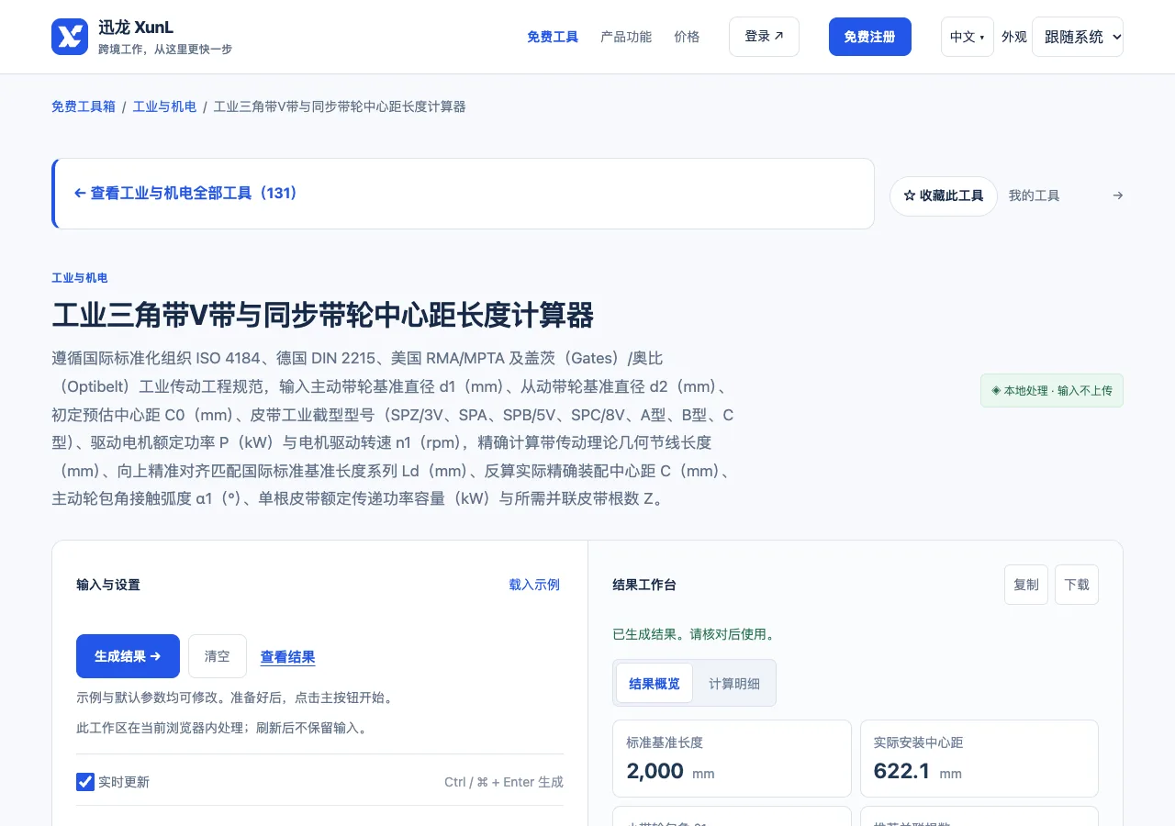Open the 中文 language dropdown
Screen dimensions: 1175x826
[x=968, y=37]
